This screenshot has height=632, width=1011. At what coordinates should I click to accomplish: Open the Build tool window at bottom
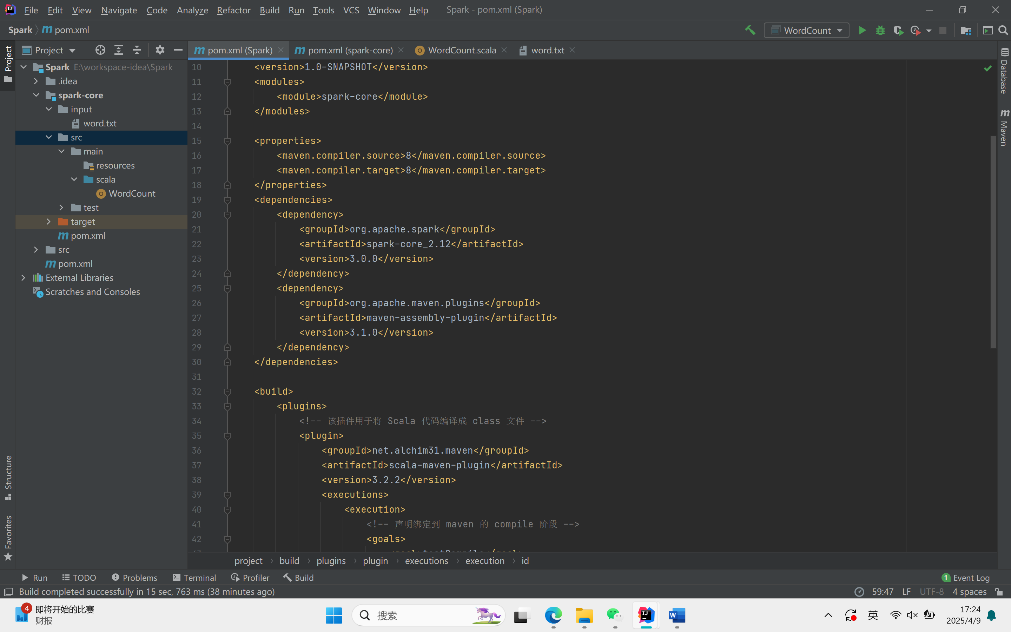coord(298,578)
